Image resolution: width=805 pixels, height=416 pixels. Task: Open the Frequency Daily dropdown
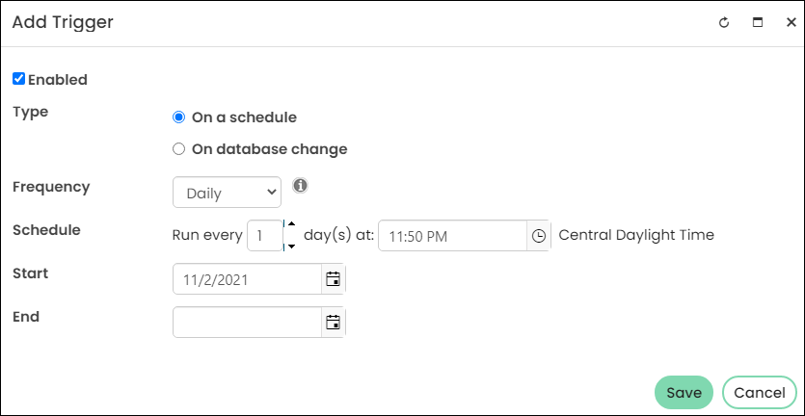[227, 193]
